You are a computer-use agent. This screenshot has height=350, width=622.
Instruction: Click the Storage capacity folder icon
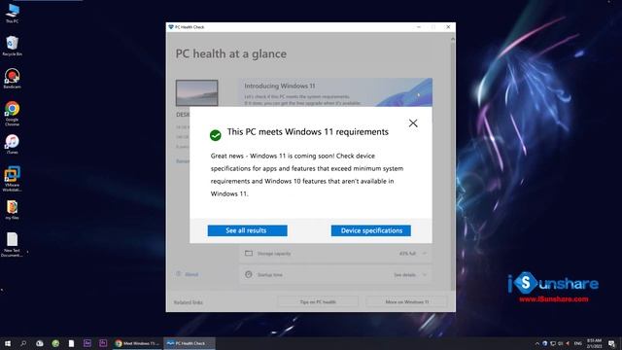click(249, 253)
